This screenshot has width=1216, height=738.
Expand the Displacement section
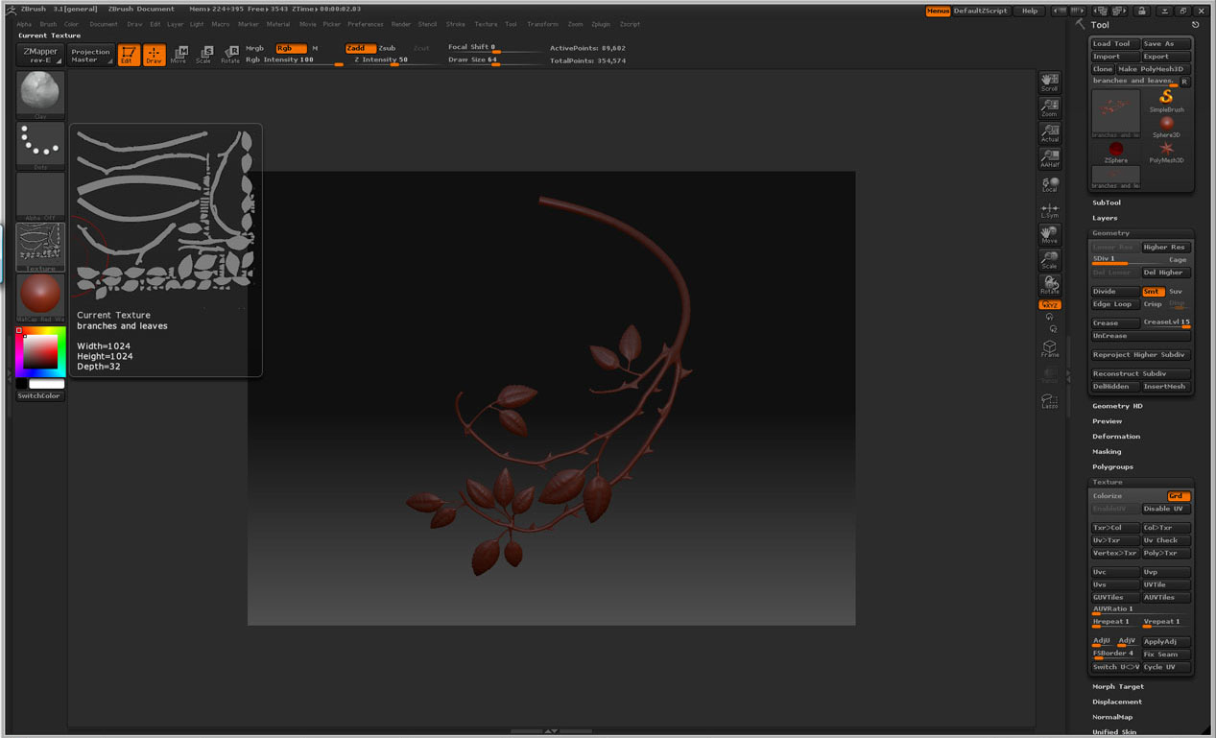[1117, 702]
